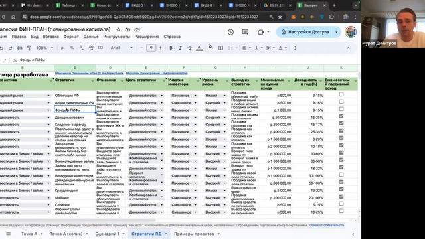Expand the 100% zoom dropdown
The image size is (425, 239).
pyautogui.click(x=44, y=48)
